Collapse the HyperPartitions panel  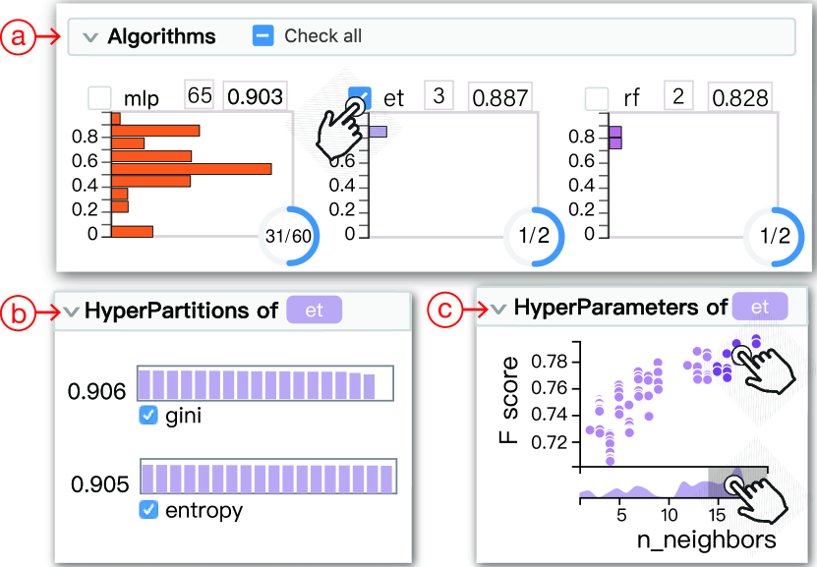pos(72,312)
